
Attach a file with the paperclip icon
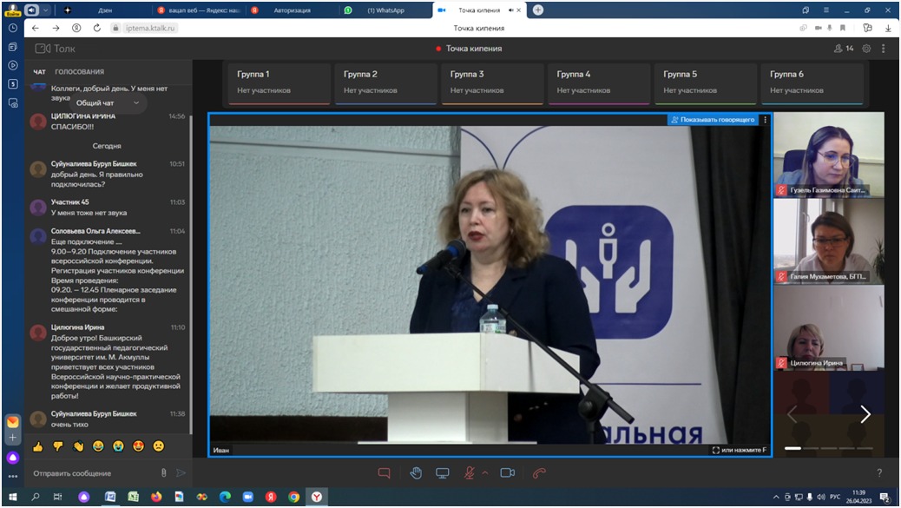tap(163, 473)
